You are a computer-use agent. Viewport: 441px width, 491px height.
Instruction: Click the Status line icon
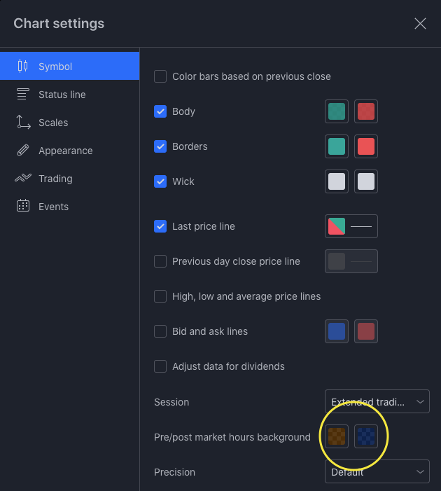23,95
